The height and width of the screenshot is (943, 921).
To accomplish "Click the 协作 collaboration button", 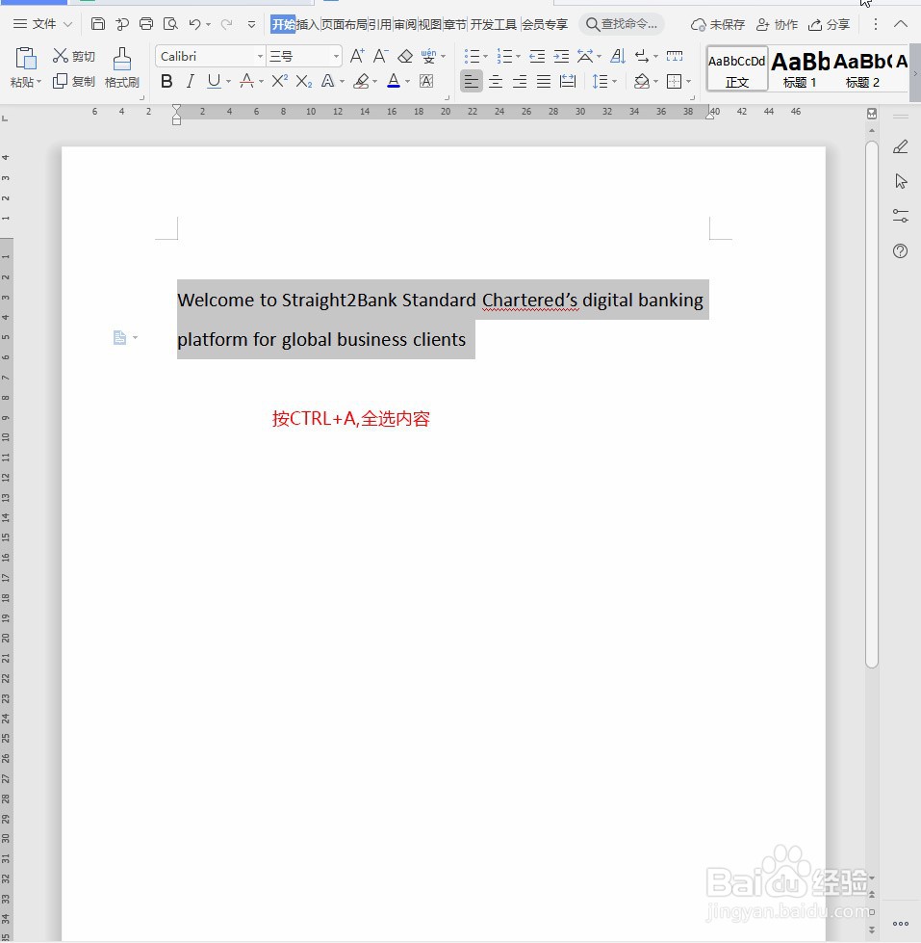I will click(x=777, y=24).
